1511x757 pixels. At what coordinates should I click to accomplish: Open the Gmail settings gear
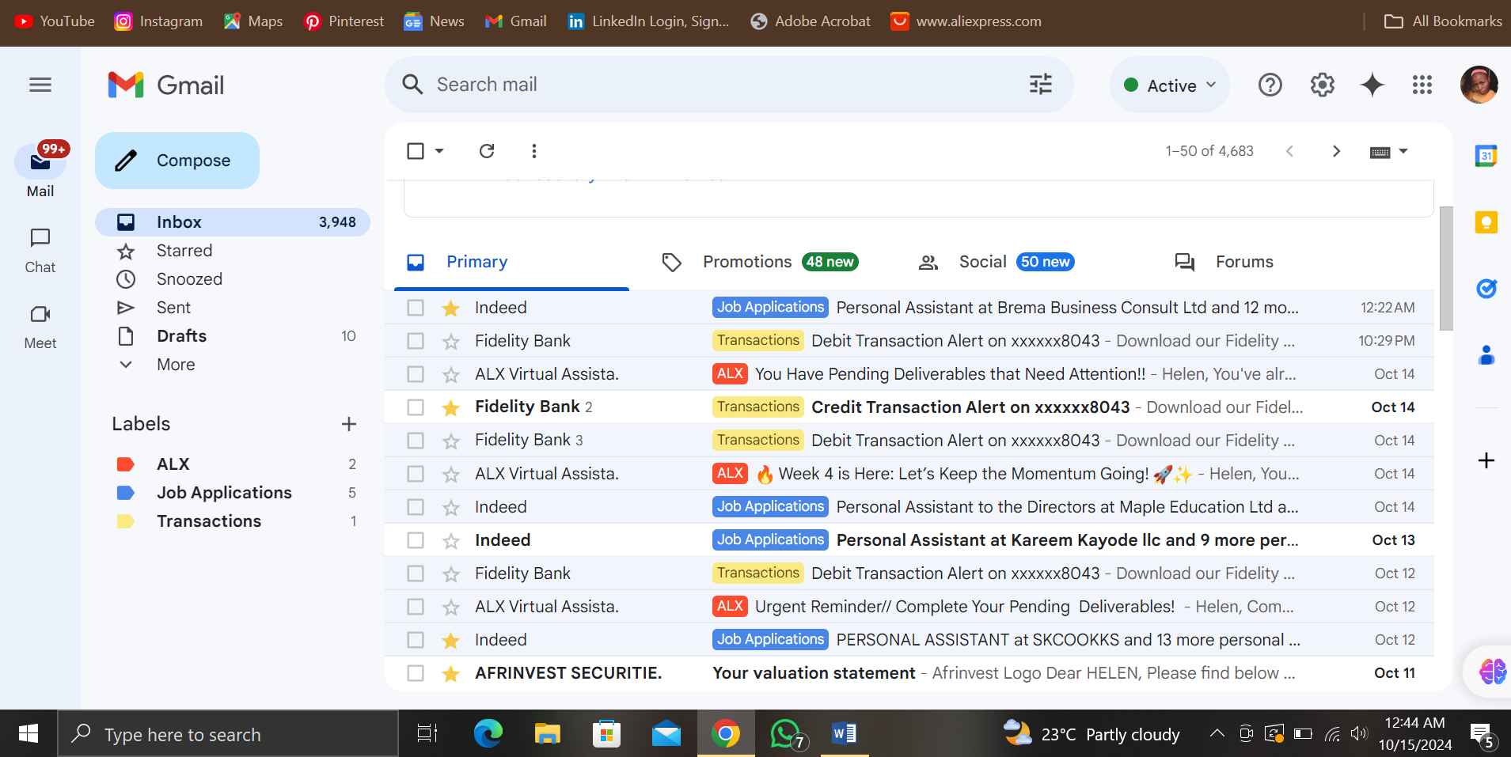click(1322, 85)
